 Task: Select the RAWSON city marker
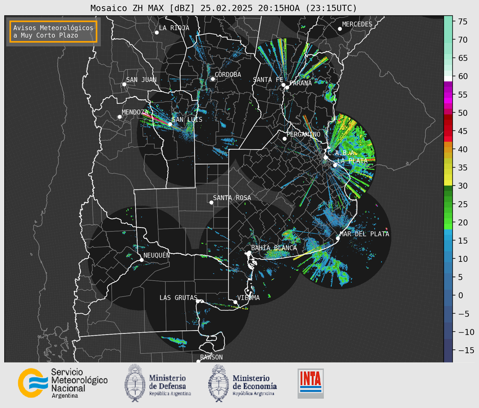pyautogui.click(x=198, y=361)
